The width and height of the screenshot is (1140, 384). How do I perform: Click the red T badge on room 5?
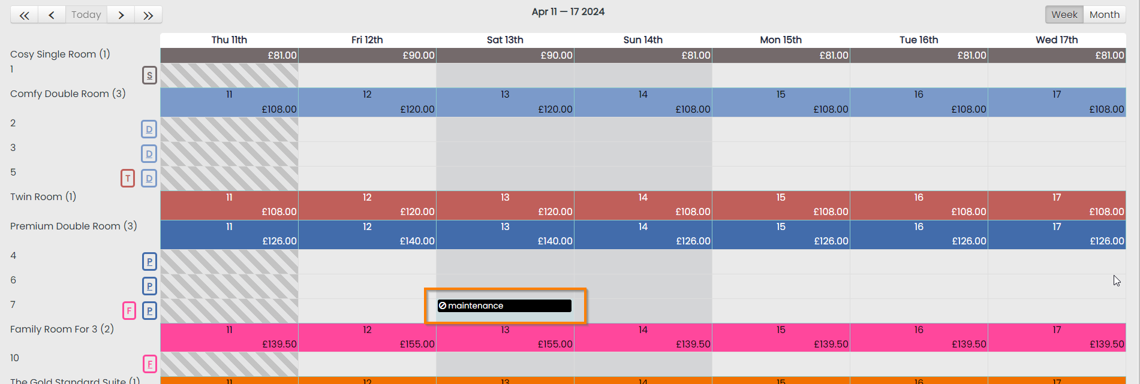(x=128, y=179)
